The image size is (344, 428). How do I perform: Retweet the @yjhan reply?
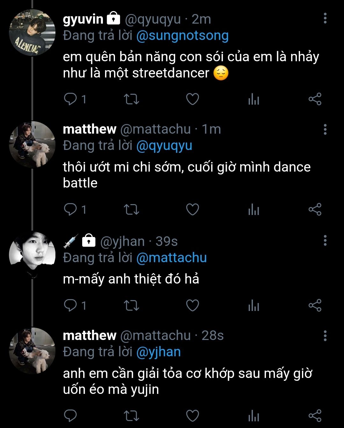131,306
